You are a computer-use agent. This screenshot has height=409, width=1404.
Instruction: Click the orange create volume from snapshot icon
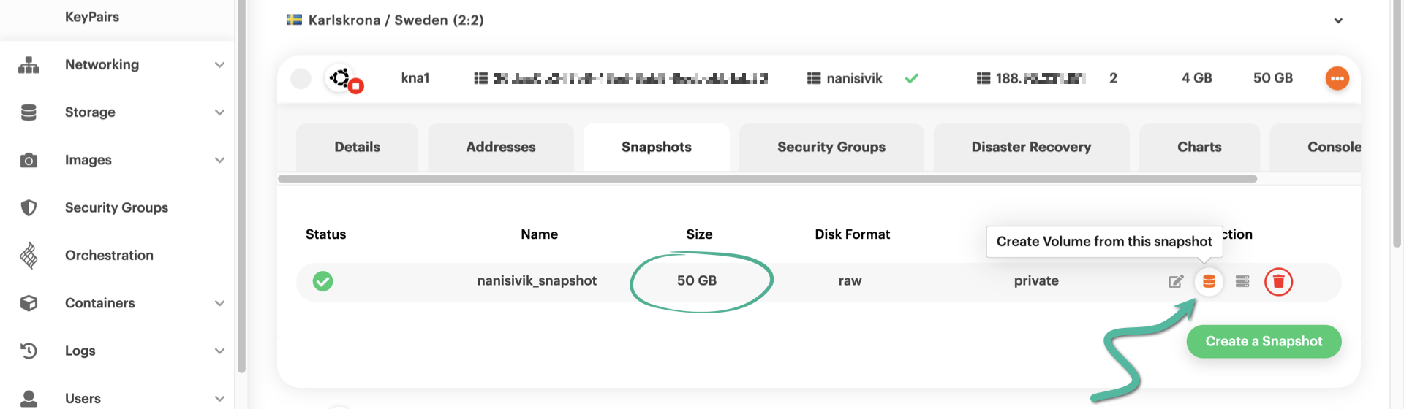pos(1209,281)
